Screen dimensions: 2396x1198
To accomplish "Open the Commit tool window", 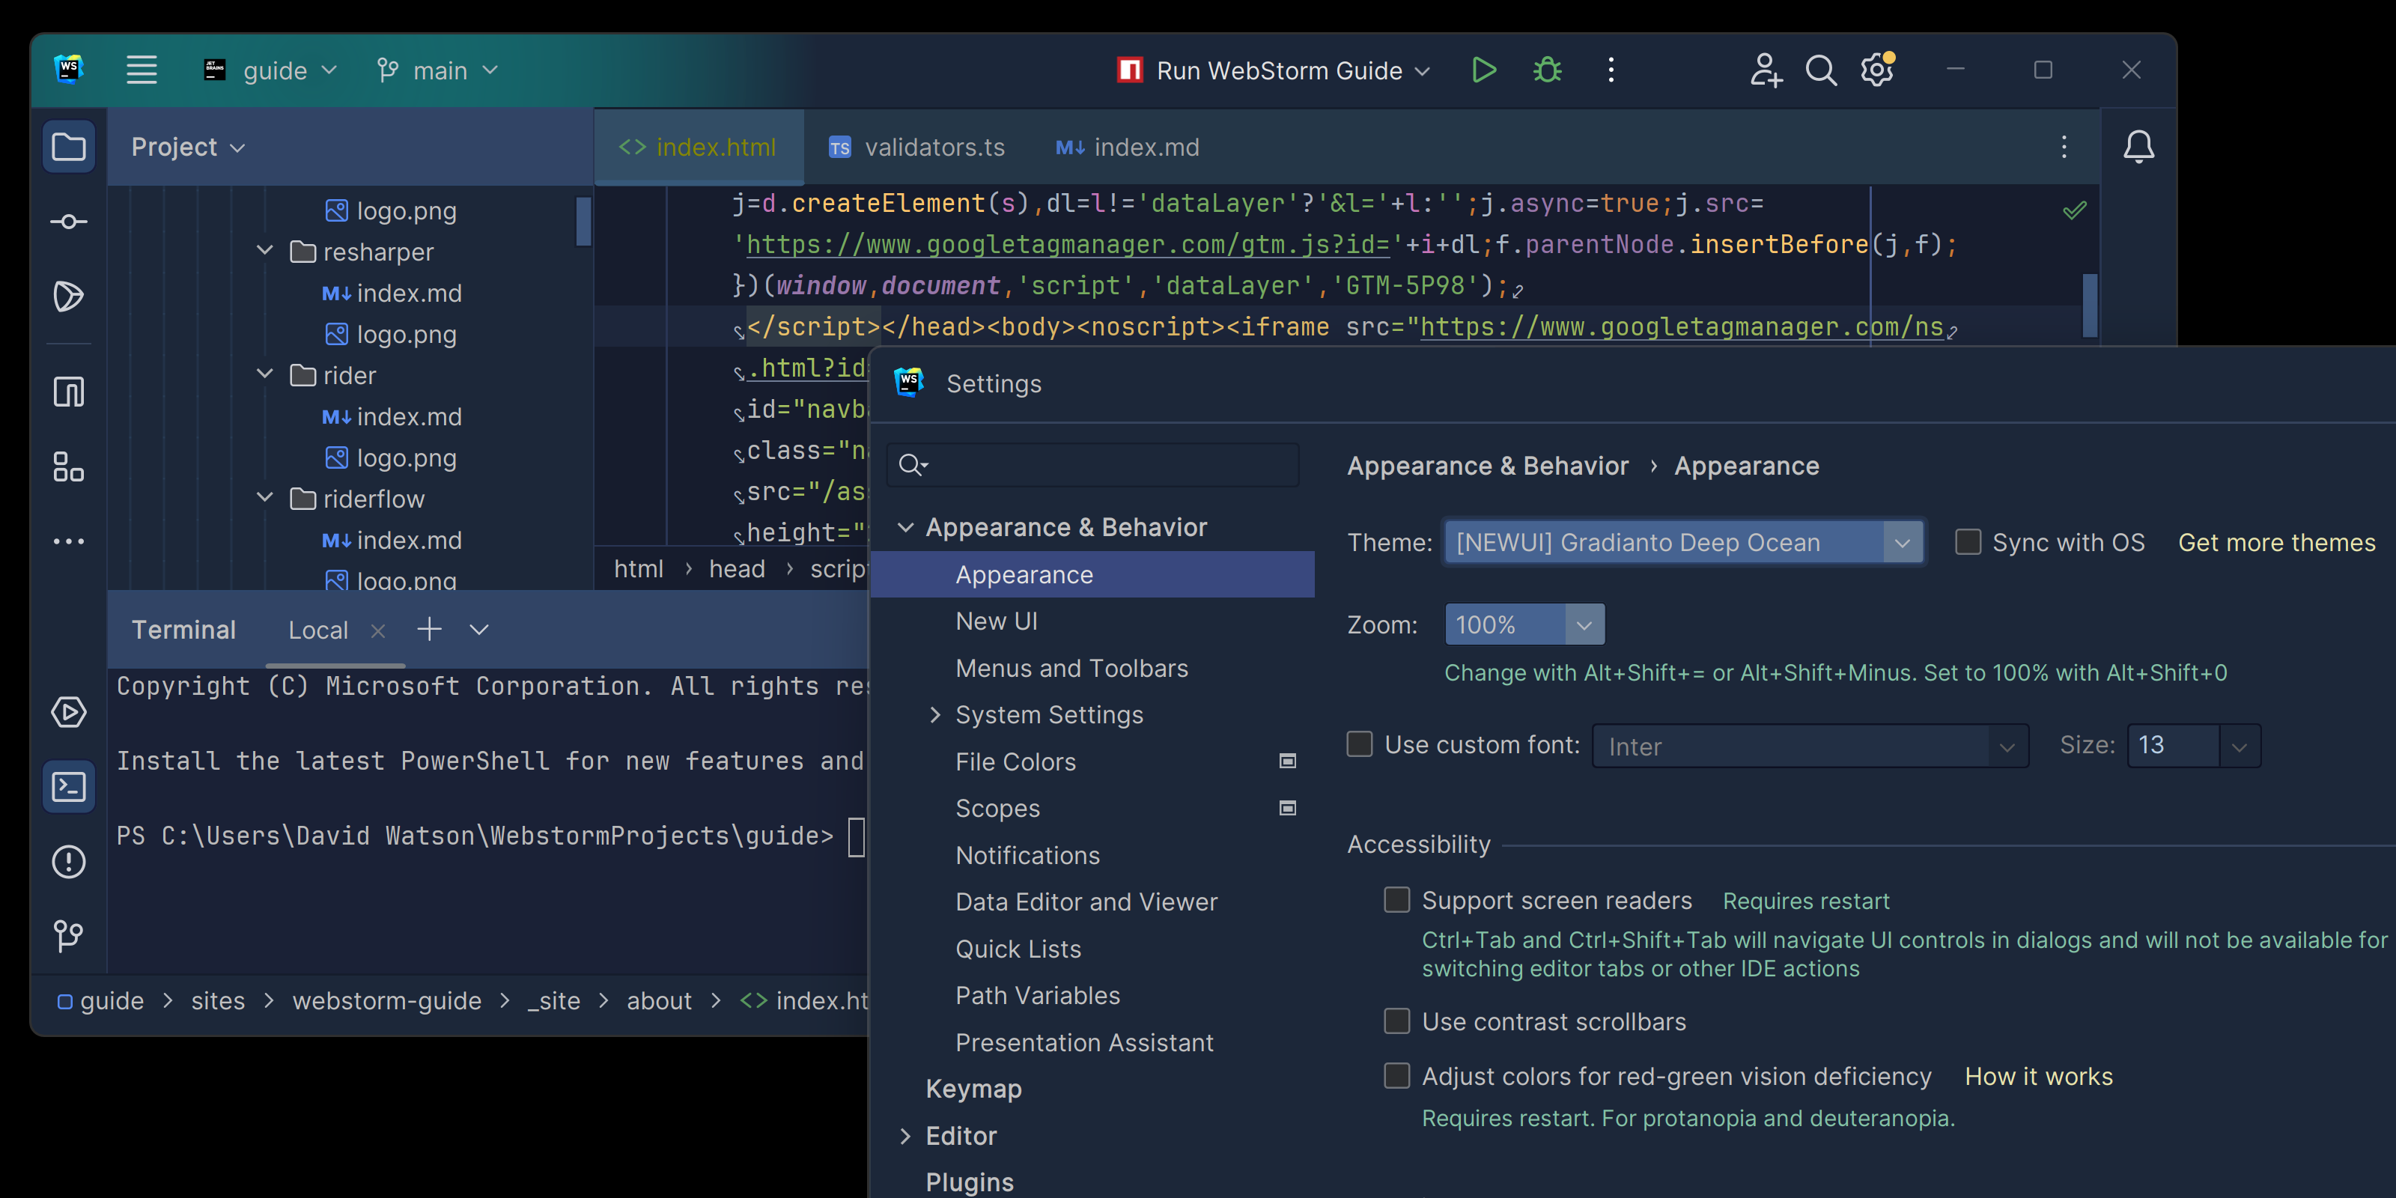I will (69, 222).
